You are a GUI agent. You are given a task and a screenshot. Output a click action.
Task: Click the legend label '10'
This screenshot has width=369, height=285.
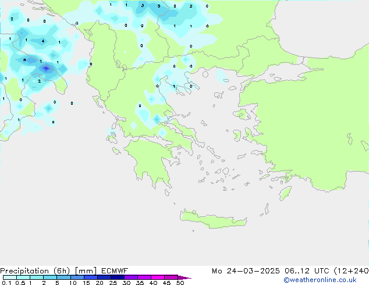tap(73, 283)
